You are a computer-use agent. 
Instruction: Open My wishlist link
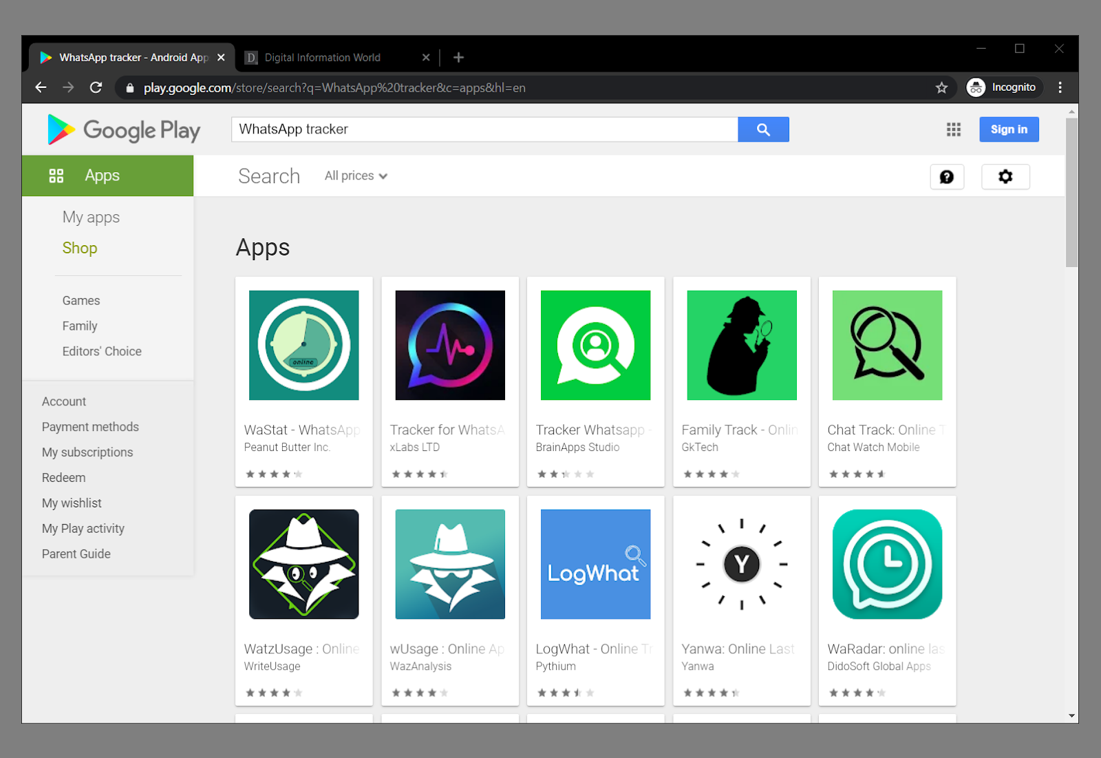[72, 503]
